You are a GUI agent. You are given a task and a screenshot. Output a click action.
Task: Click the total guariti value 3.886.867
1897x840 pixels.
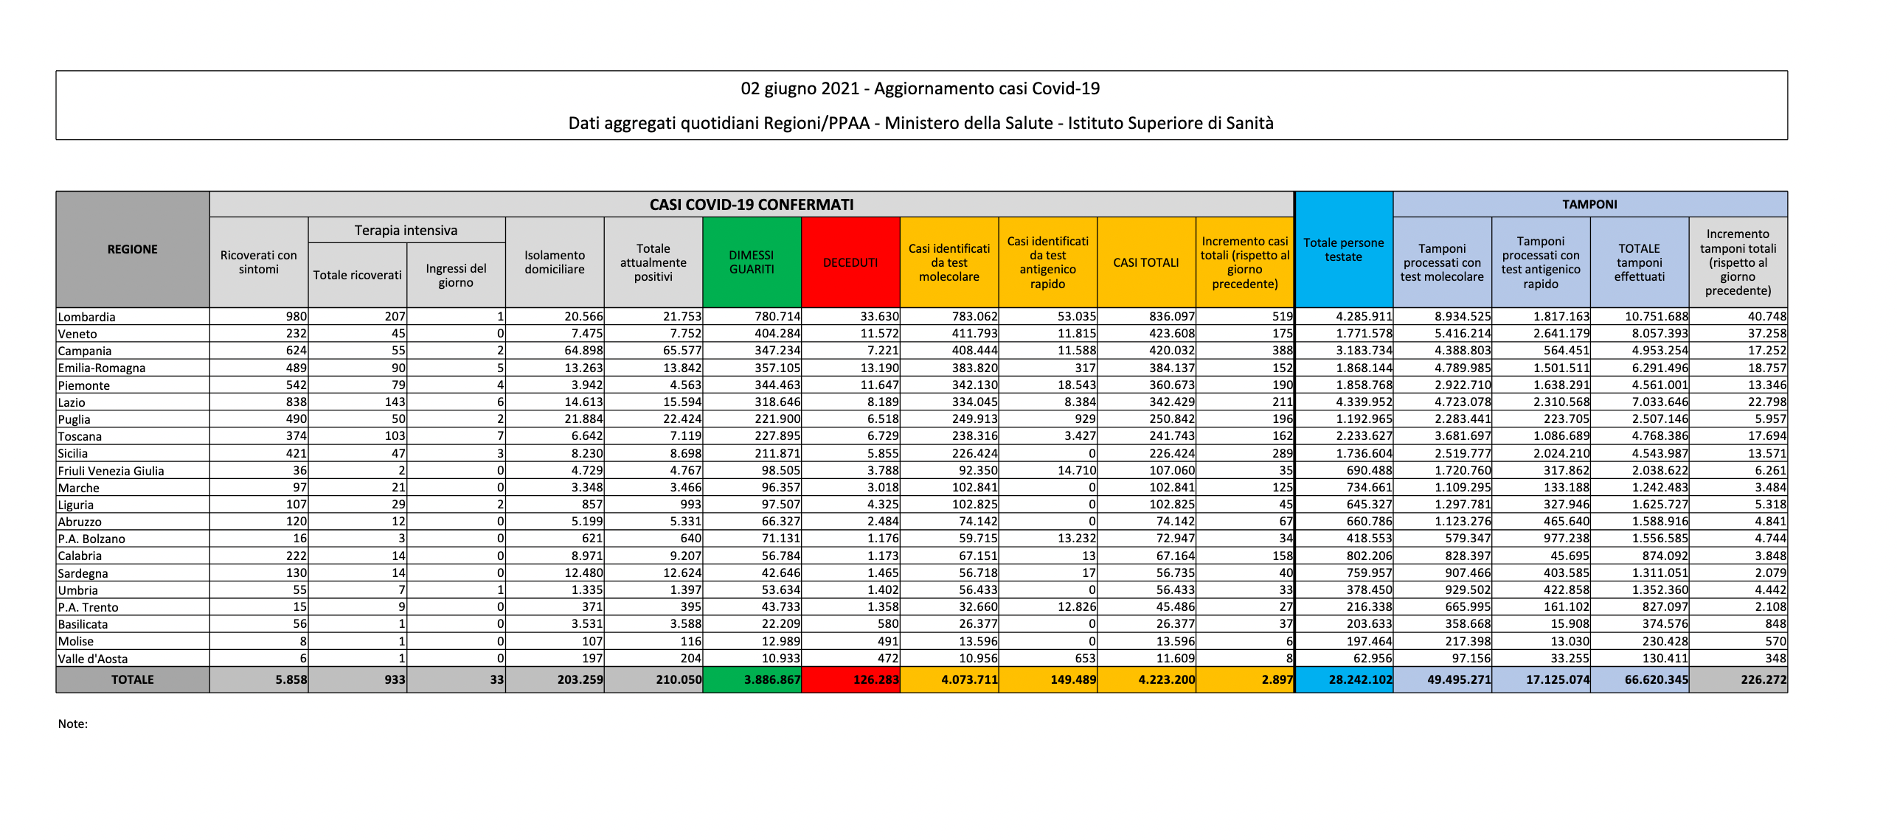771,679
